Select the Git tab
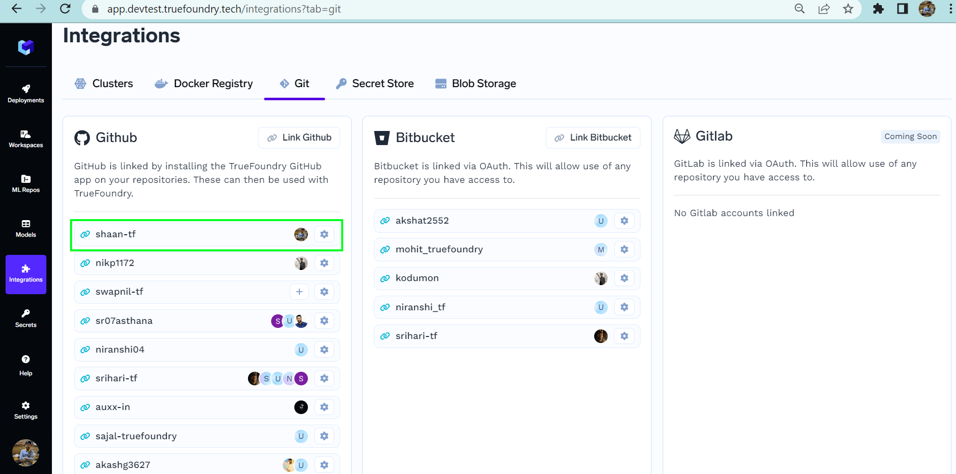This screenshot has height=474, width=956. click(294, 84)
